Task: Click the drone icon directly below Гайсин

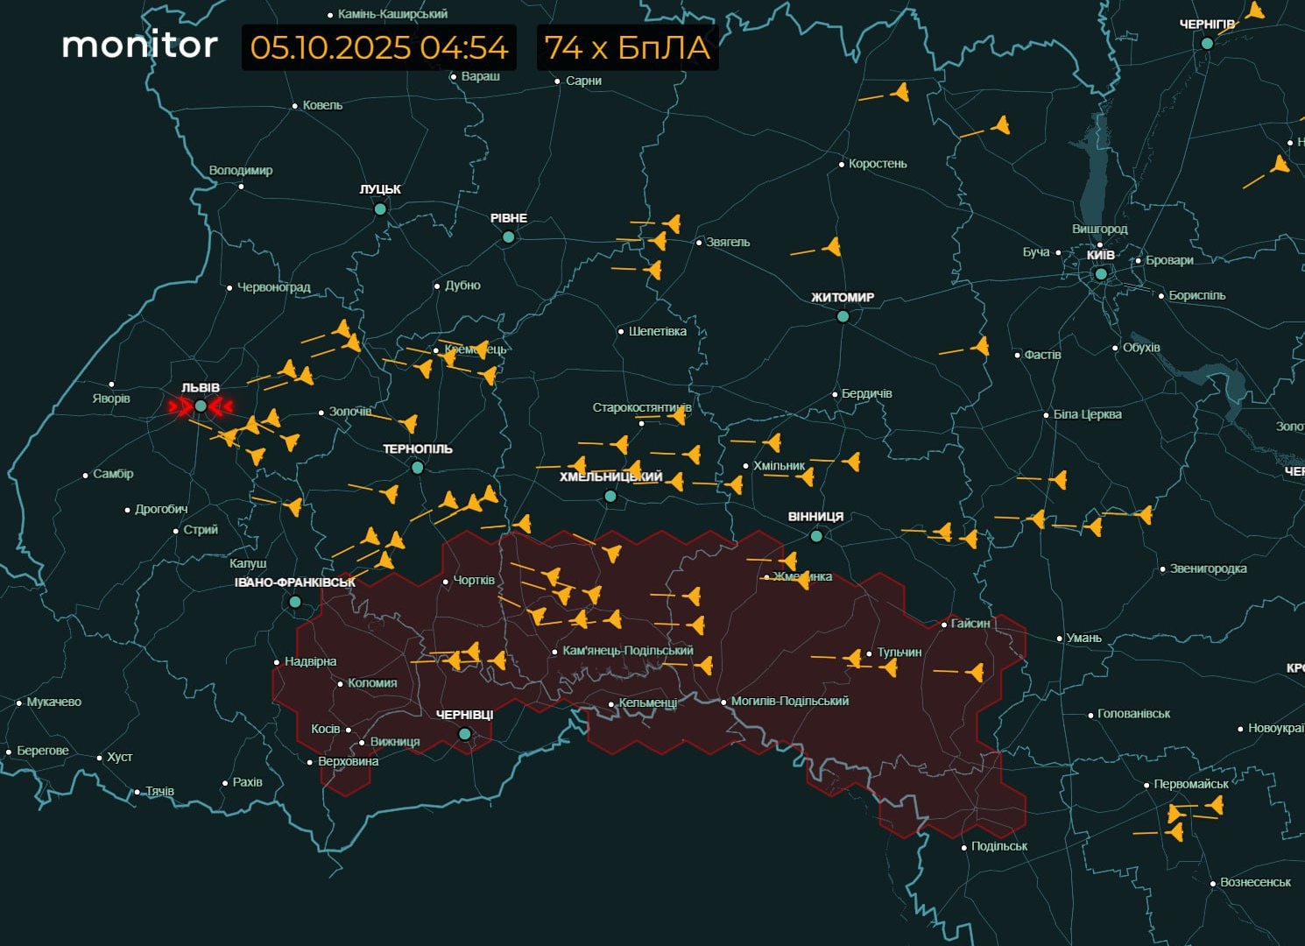Action: pos(975,673)
